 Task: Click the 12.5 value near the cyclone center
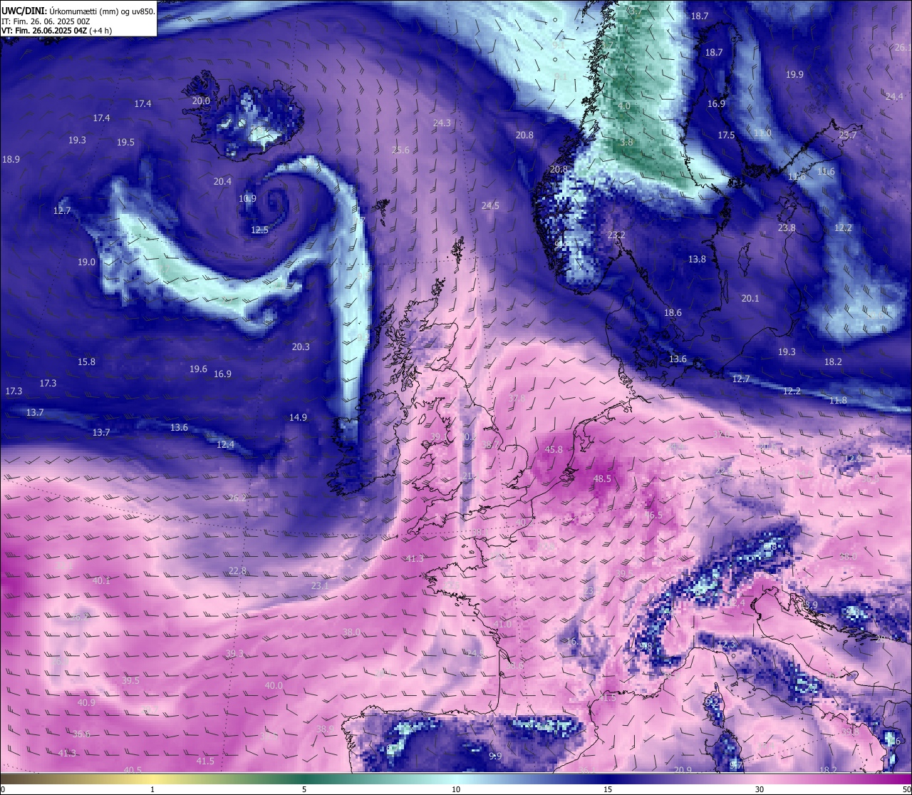[x=259, y=230]
